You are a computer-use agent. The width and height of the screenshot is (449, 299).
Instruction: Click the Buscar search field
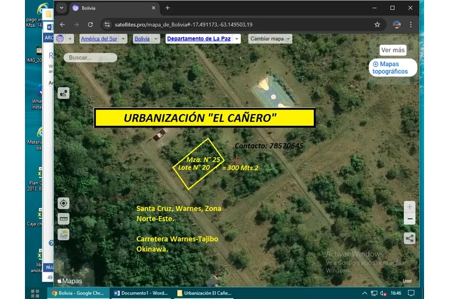click(90, 57)
